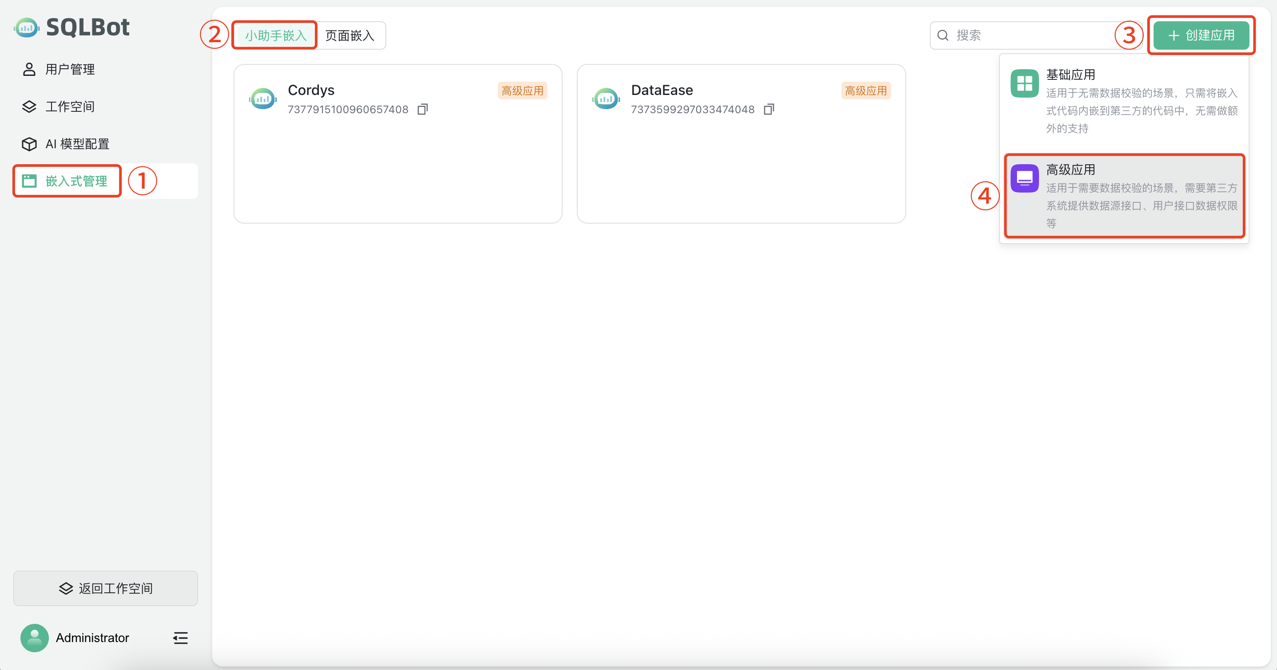The image size is (1277, 670).
Task: Select 嵌入式管理 in the sidebar
Action: pyautogui.click(x=76, y=181)
